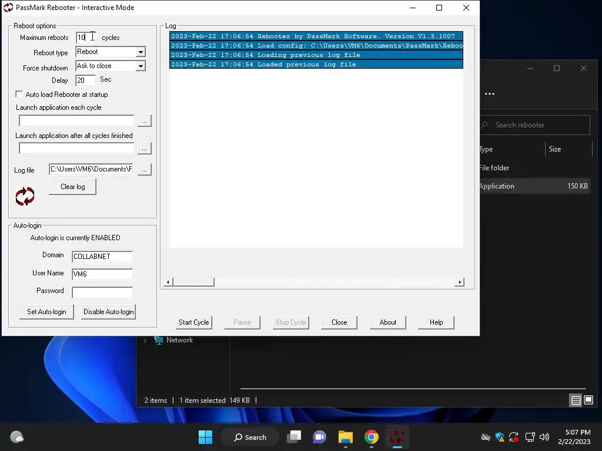
Task: Select the Application 150 KB row in File Explorer
Action: tap(534, 186)
